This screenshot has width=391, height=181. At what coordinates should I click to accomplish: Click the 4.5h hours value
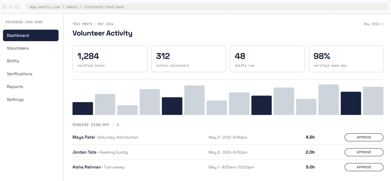[x=310, y=137]
